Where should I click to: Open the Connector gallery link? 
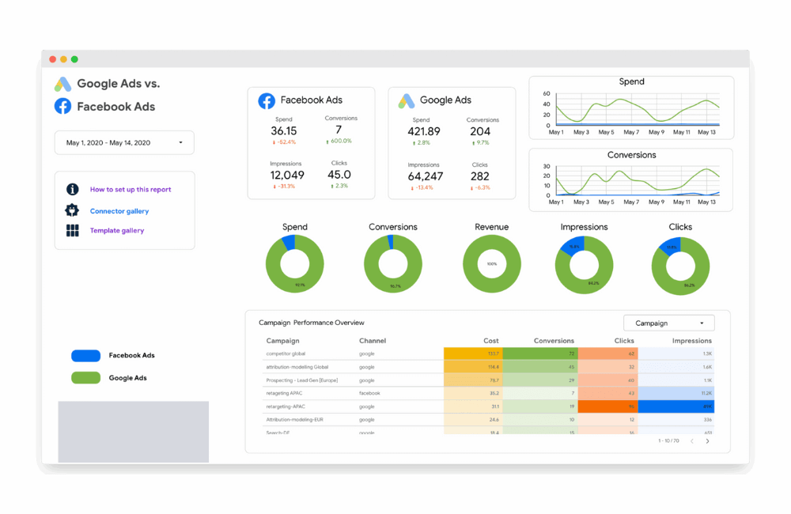[x=119, y=211]
